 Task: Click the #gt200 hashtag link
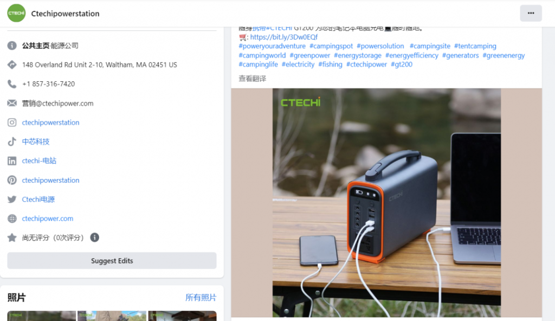(x=402, y=65)
